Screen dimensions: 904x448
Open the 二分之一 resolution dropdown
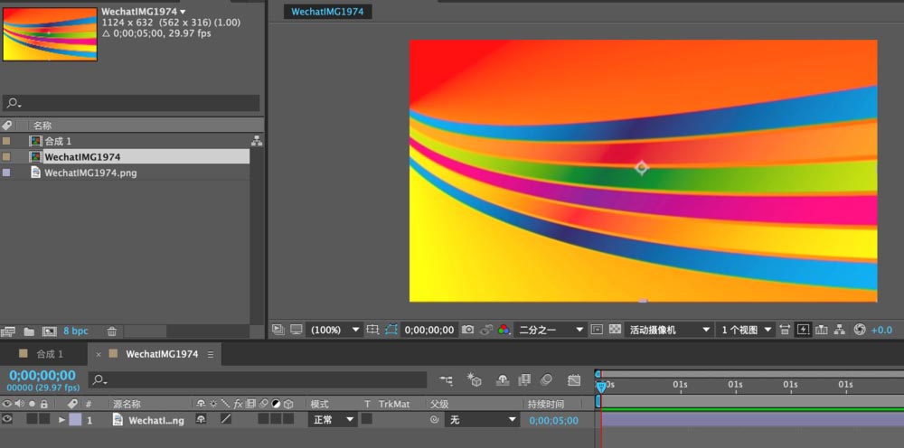[551, 330]
